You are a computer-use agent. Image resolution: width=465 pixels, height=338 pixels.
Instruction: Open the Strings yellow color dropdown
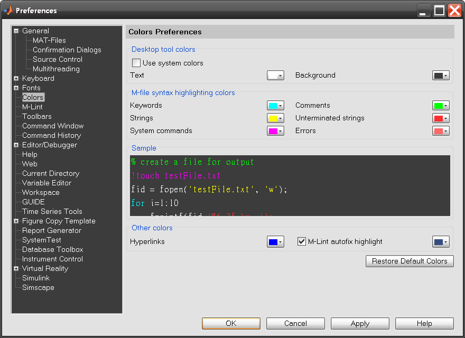275,118
